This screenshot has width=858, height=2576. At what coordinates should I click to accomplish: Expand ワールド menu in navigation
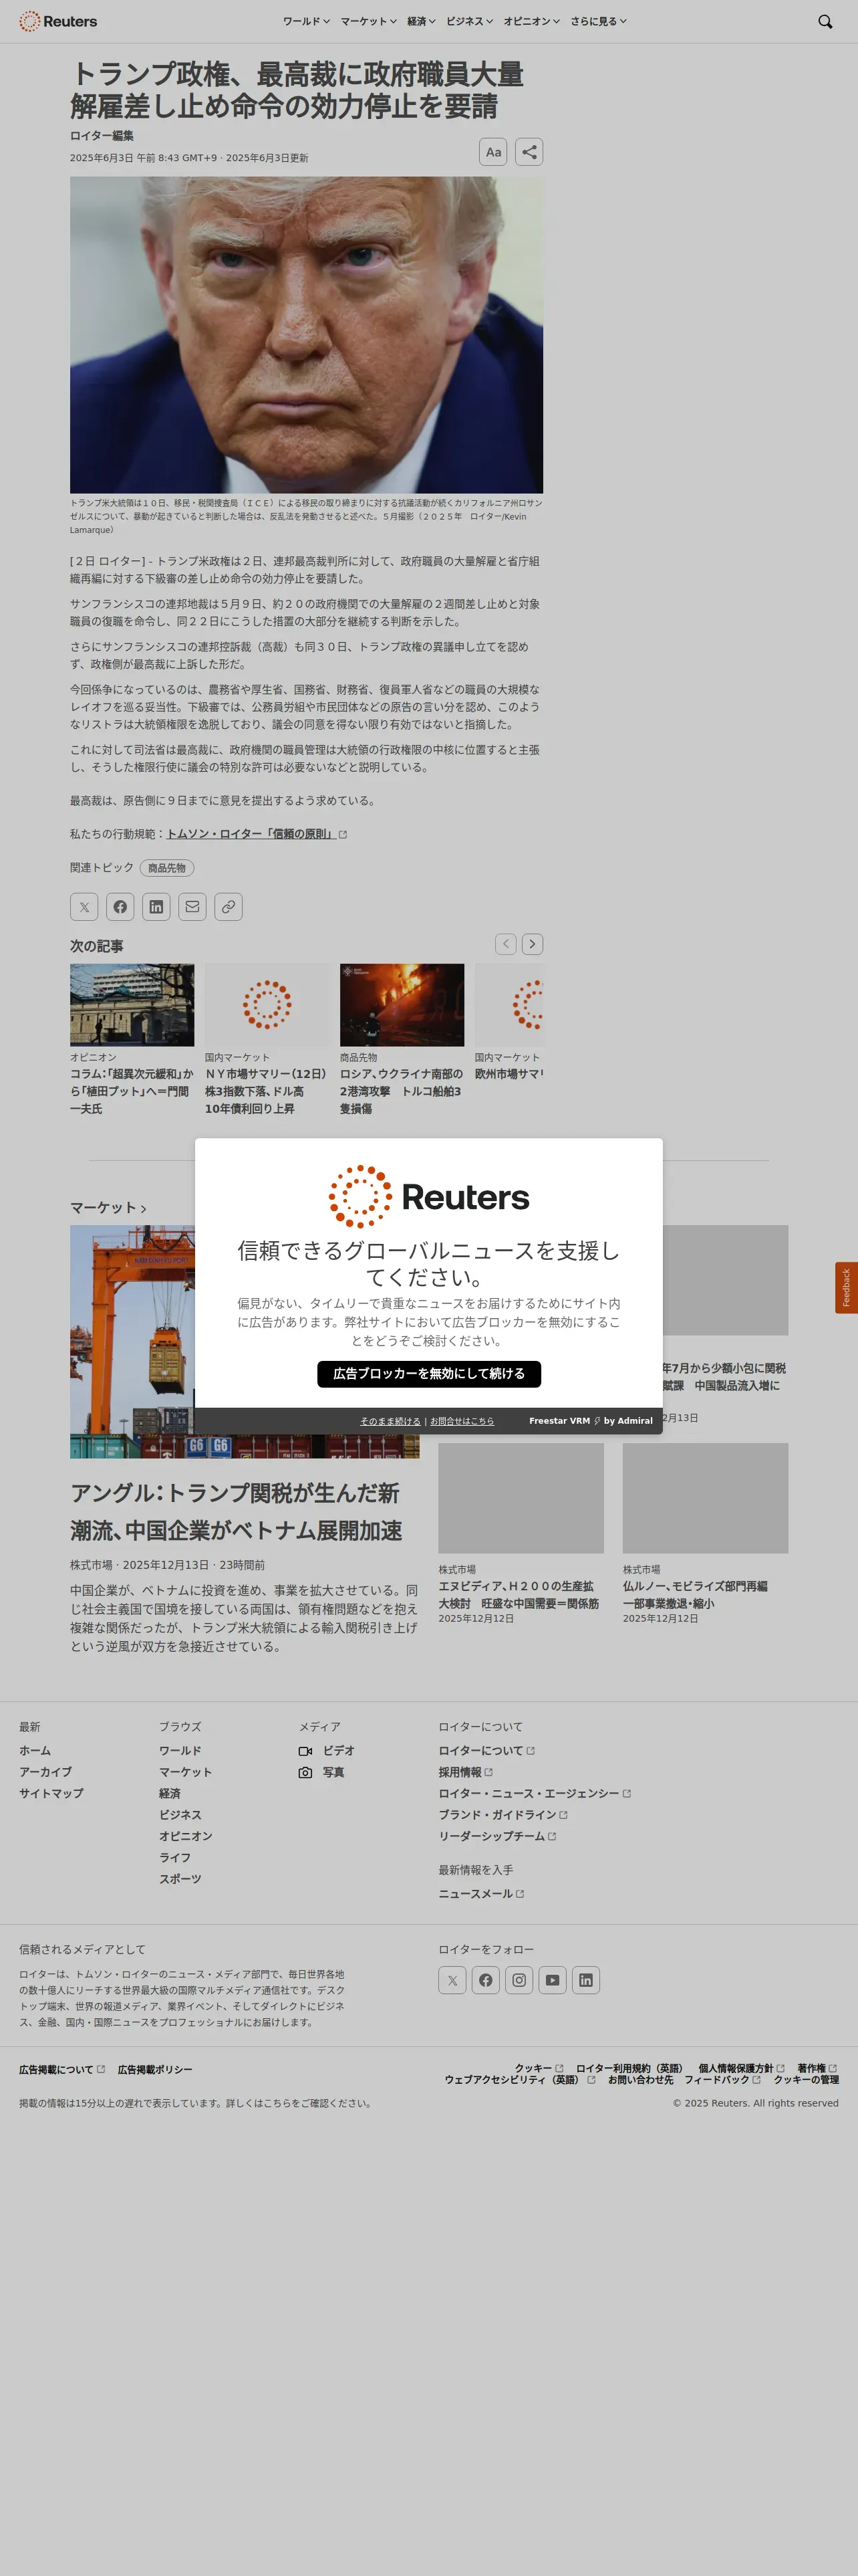coord(305,21)
